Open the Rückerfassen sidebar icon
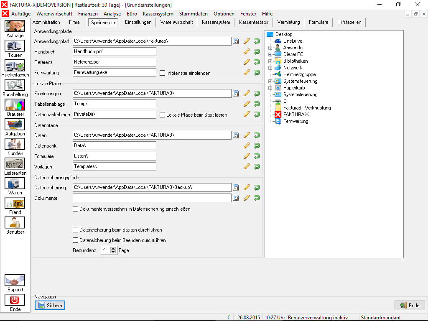This screenshot has width=428, height=321. [15, 65]
